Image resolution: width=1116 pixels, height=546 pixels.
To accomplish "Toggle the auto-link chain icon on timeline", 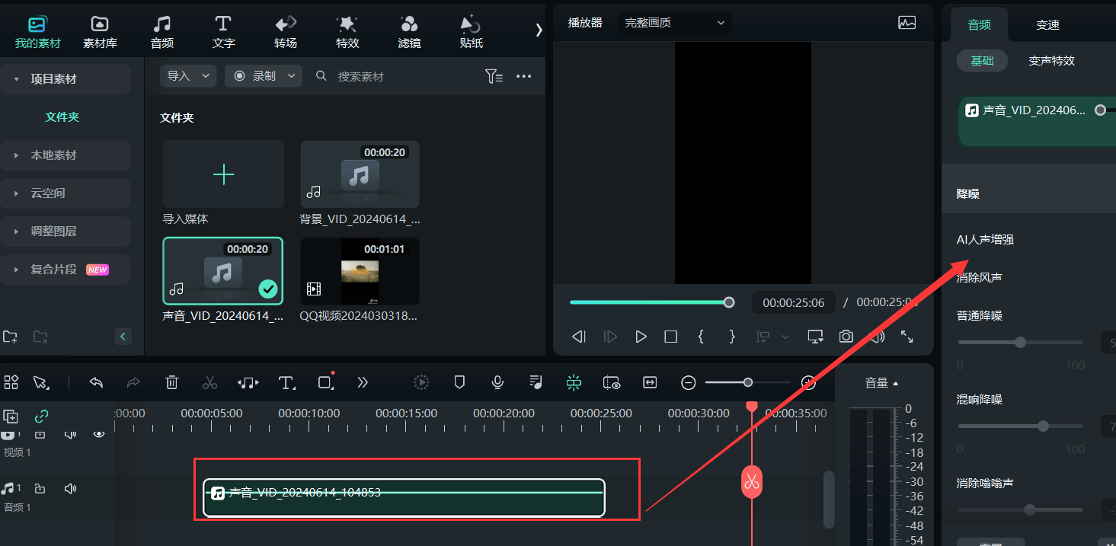I will [x=42, y=417].
